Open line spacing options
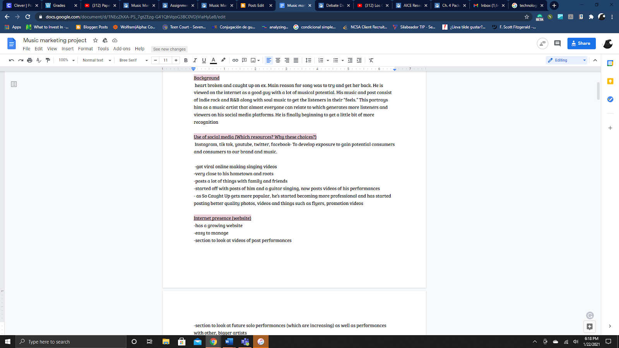Image resolution: width=619 pixels, height=348 pixels. [x=308, y=60]
